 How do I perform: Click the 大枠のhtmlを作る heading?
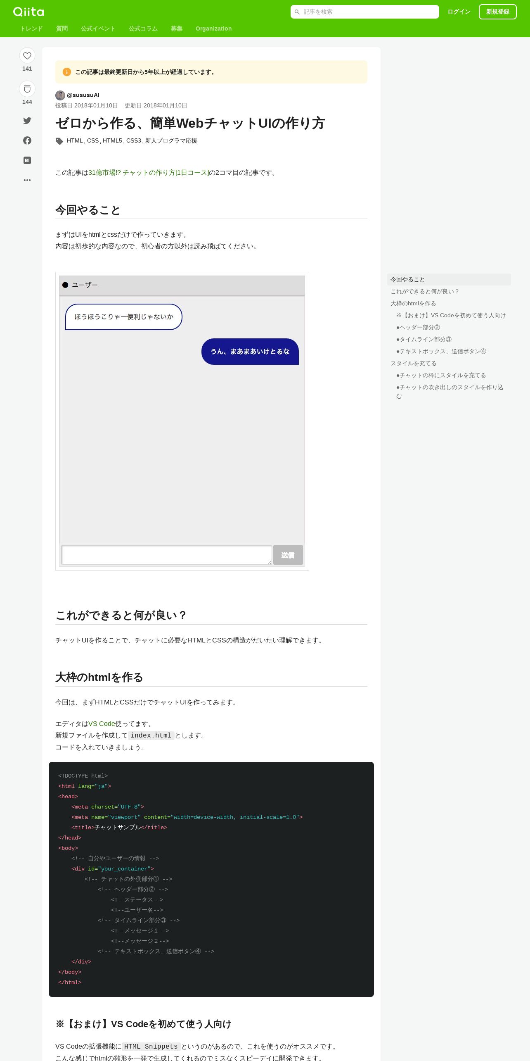[x=99, y=677]
